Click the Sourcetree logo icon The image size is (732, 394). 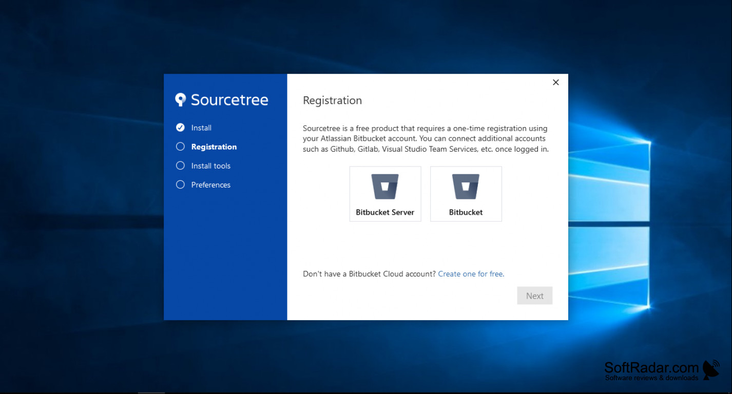click(180, 100)
